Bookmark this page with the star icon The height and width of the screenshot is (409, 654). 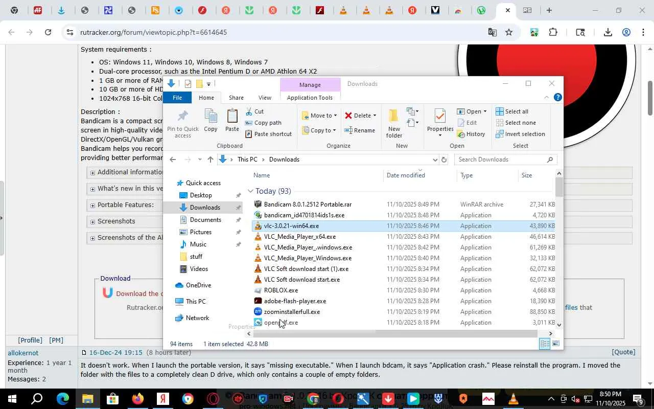point(509,32)
